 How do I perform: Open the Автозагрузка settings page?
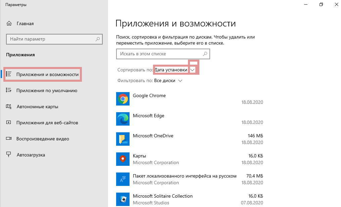click(x=31, y=155)
